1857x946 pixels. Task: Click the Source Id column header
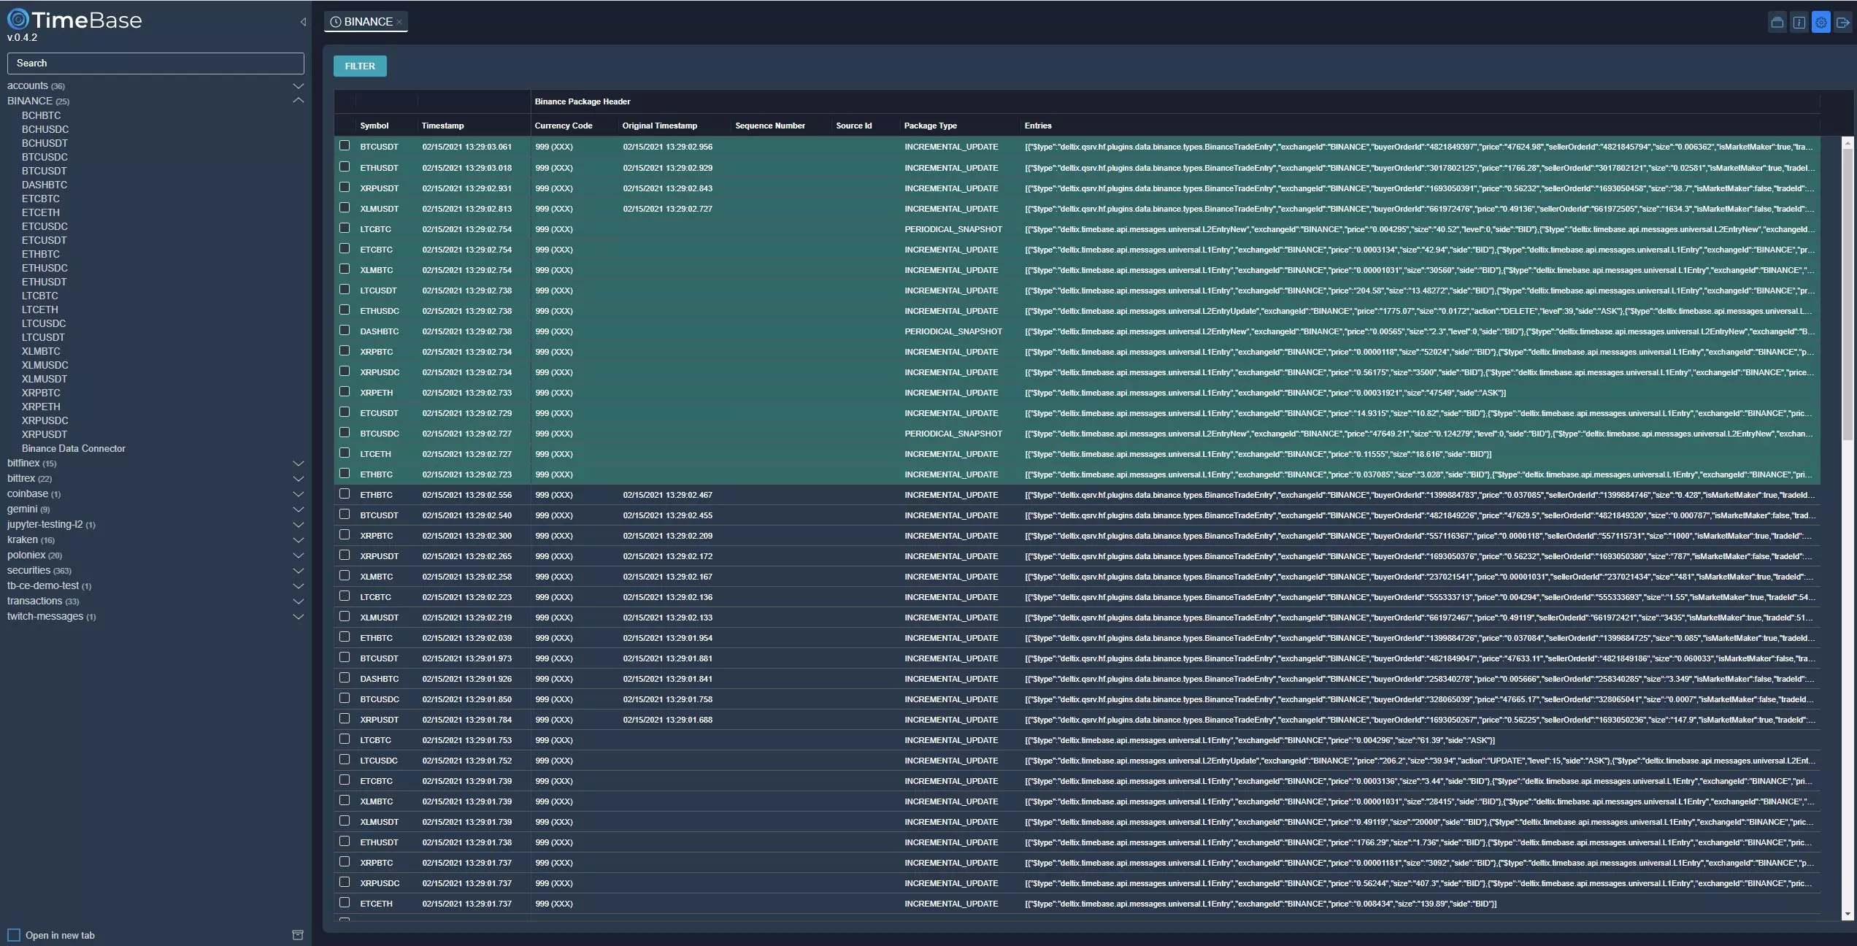tap(854, 126)
